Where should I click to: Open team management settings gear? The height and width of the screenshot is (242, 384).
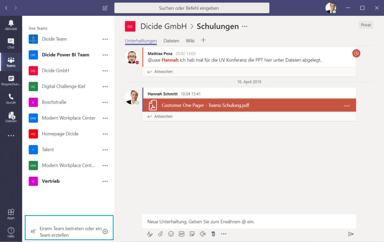(x=105, y=232)
